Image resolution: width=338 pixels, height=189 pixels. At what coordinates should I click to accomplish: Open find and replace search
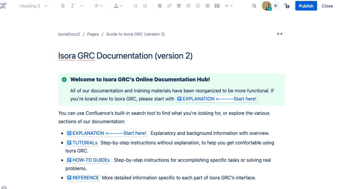click(254, 6)
